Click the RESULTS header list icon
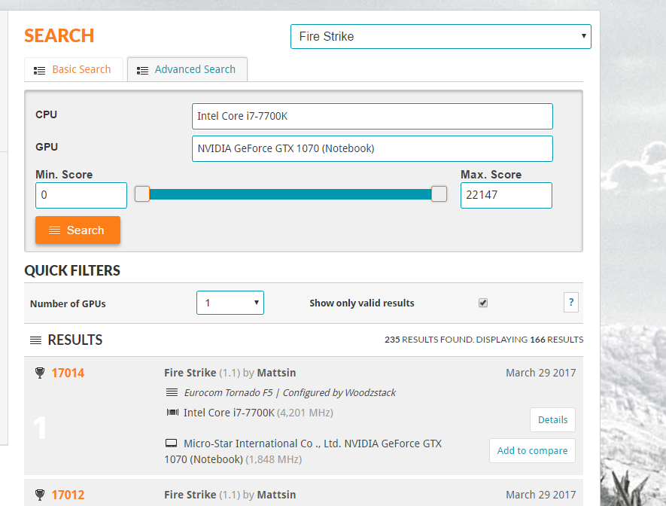 pos(35,340)
